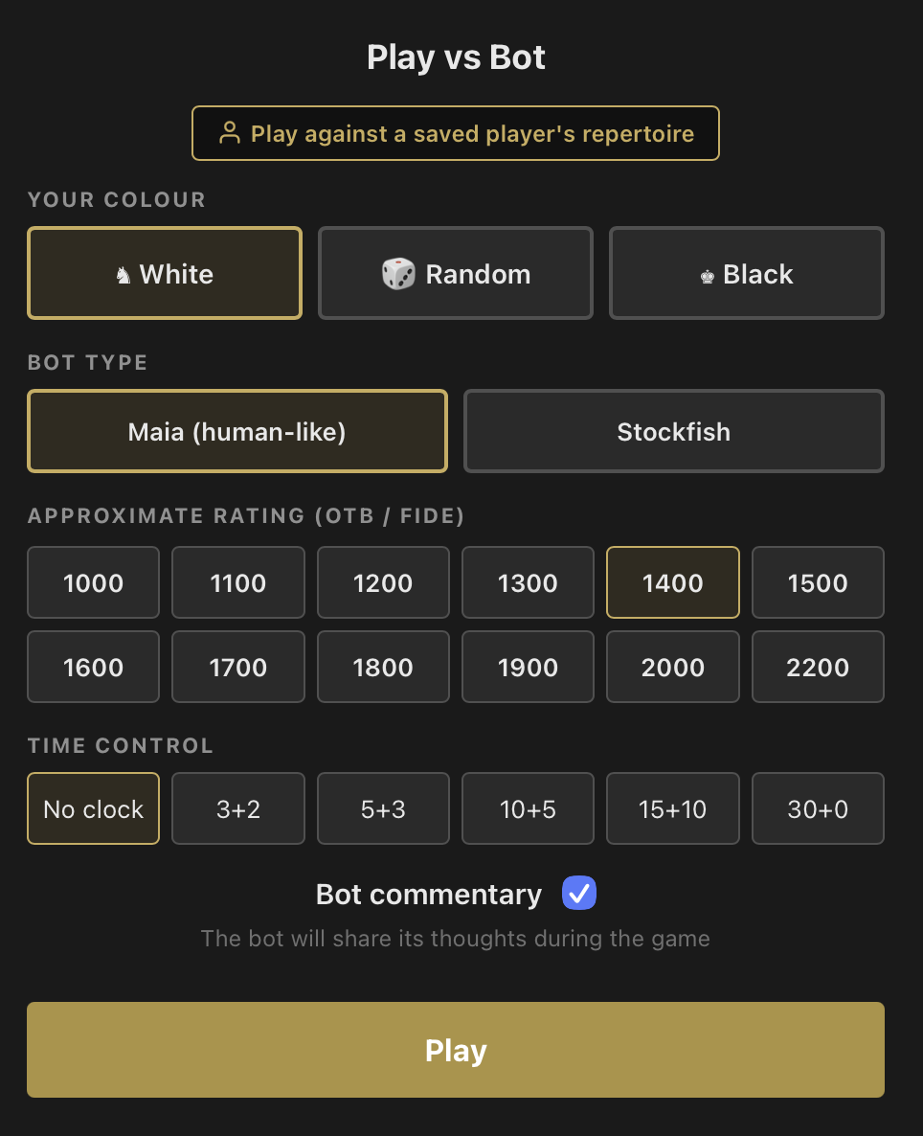Viewport: 923px width, 1136px height.
Task: Choose the 2200 rating level
Action: 818,667
